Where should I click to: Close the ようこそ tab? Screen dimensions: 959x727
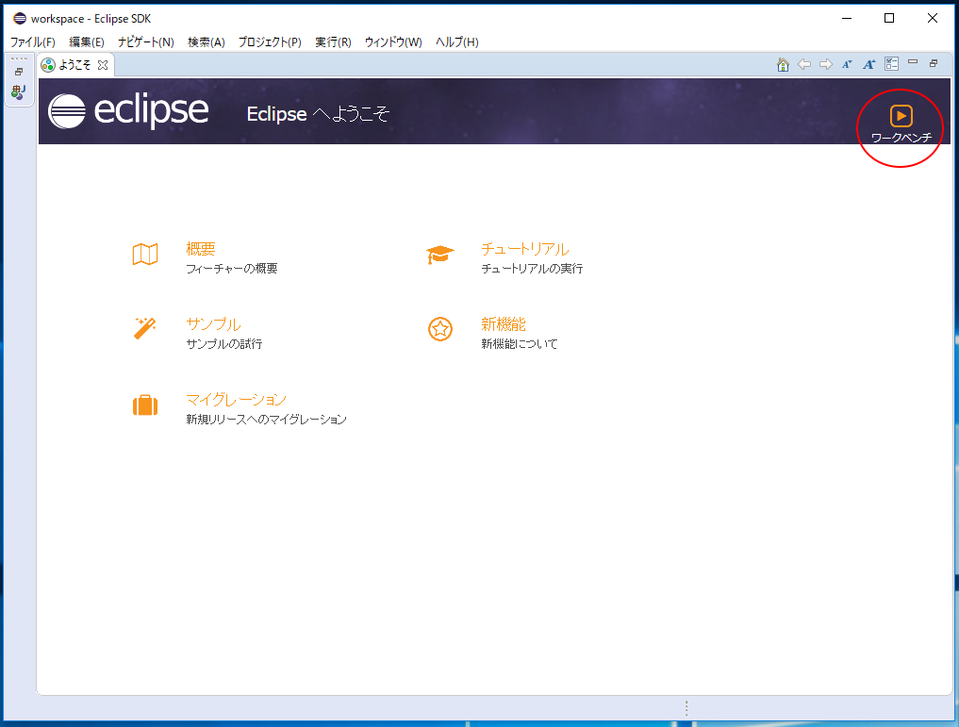[x=103, y=65]
